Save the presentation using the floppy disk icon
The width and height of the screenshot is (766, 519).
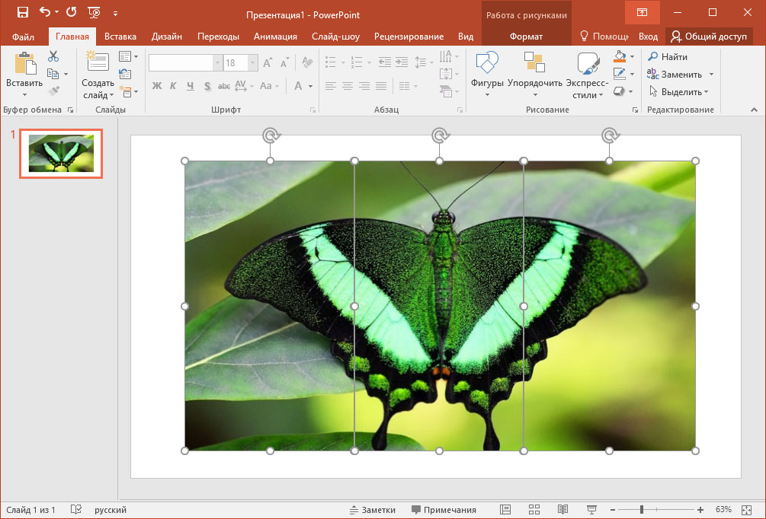click(22, 12)
